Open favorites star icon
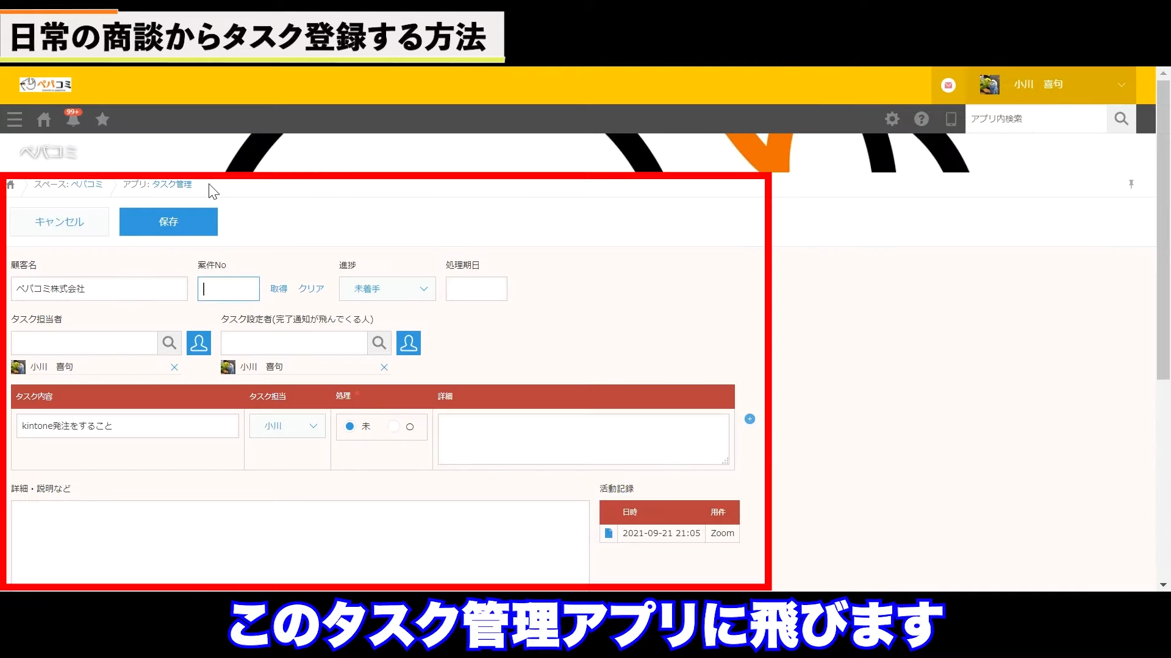Image resolution: width=1171 pixels, height=658 pixels. click(x=102, y=119)
